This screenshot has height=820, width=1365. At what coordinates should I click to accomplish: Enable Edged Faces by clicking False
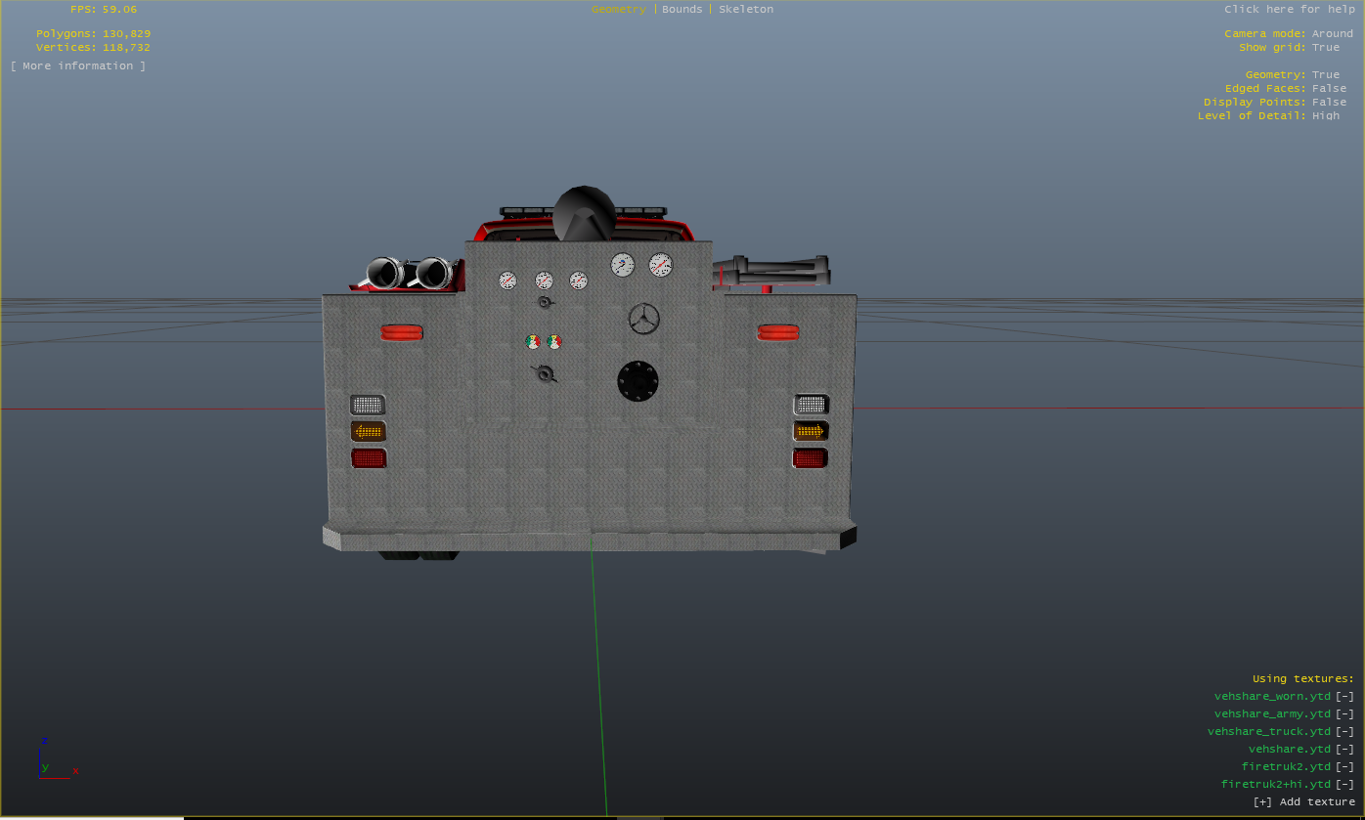[1329, 88]
